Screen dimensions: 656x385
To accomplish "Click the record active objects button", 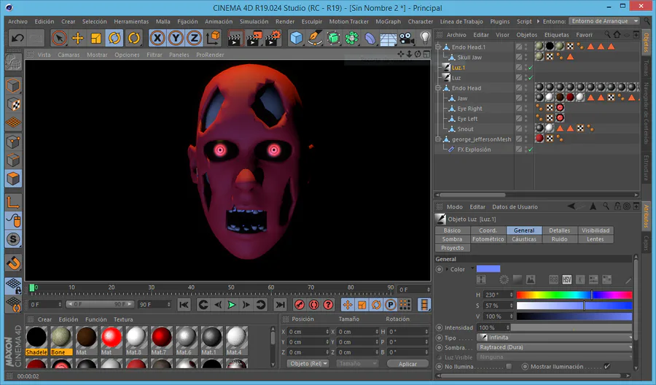I will click(x=300, y=305).
